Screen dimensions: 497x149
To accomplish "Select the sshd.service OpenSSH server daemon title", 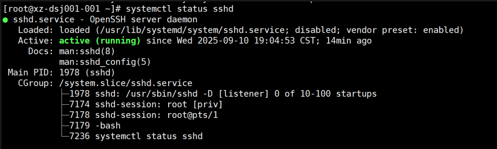I will [105, 20].
